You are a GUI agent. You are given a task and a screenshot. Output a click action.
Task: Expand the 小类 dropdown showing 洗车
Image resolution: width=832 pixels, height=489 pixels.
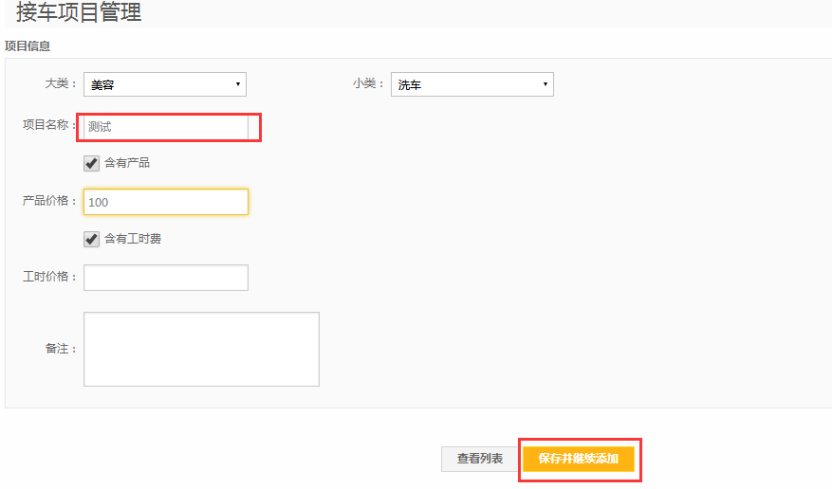point(471,84)
